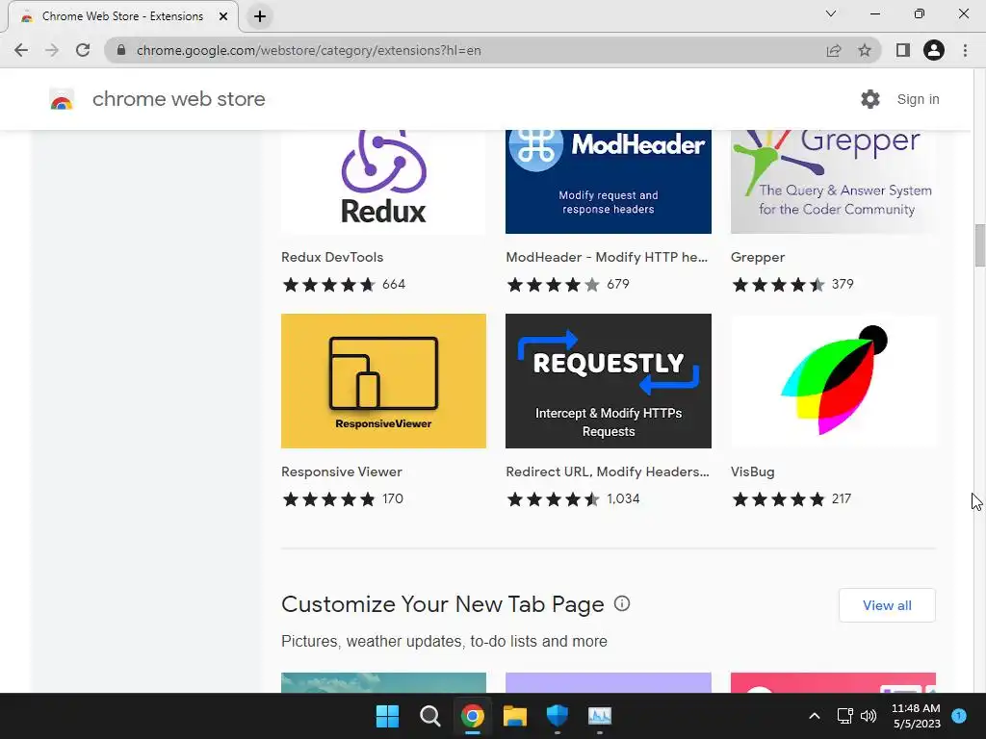
Task: Open VisBug extension thumbnail
Action: coord(833,381)
